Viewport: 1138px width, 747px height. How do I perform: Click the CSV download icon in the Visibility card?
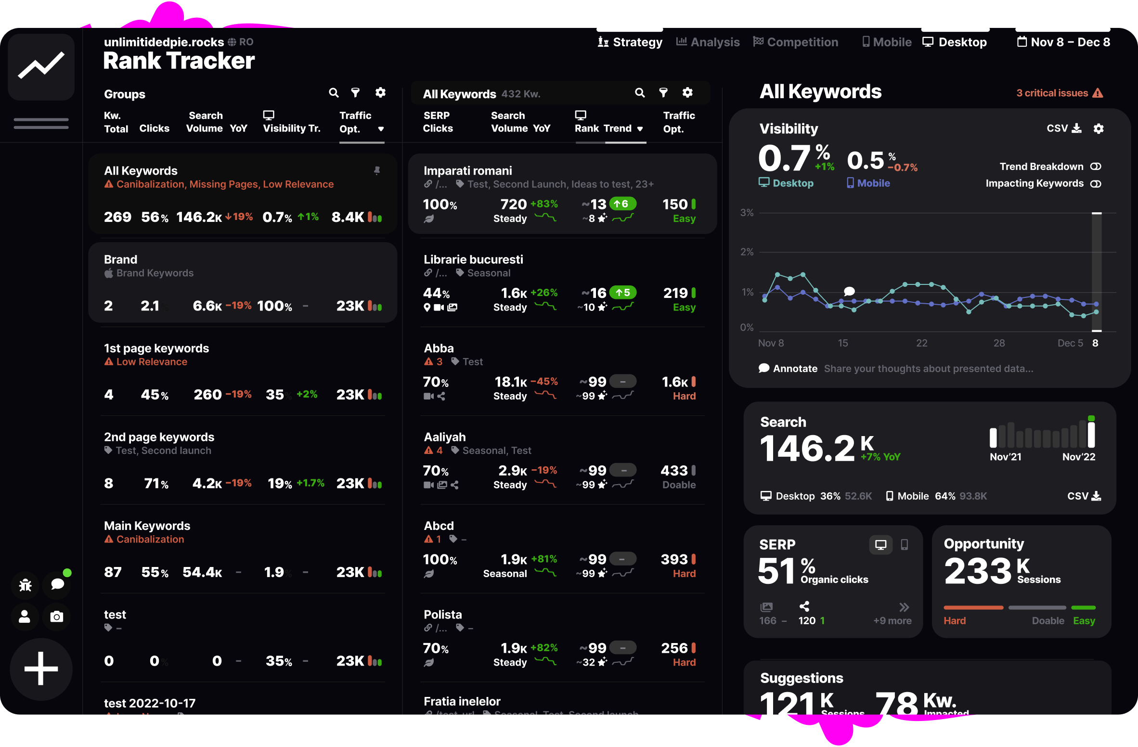point(1076,129)
